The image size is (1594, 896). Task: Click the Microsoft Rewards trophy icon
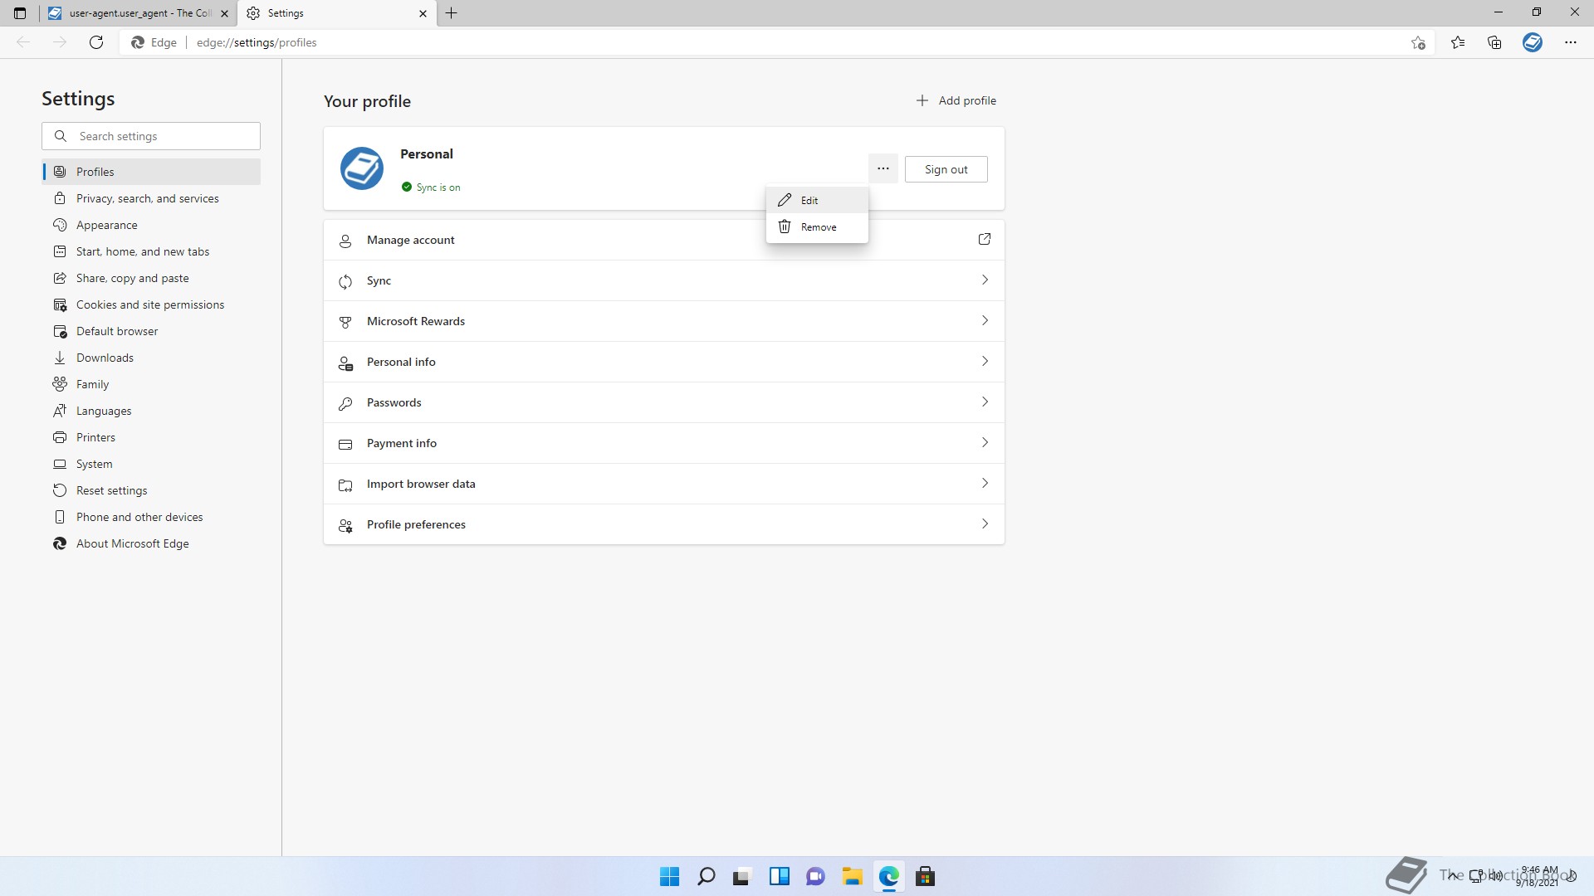pyautogui.click(x=345, y=322)
